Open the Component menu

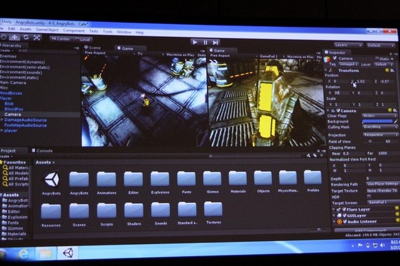coord(74,31)
